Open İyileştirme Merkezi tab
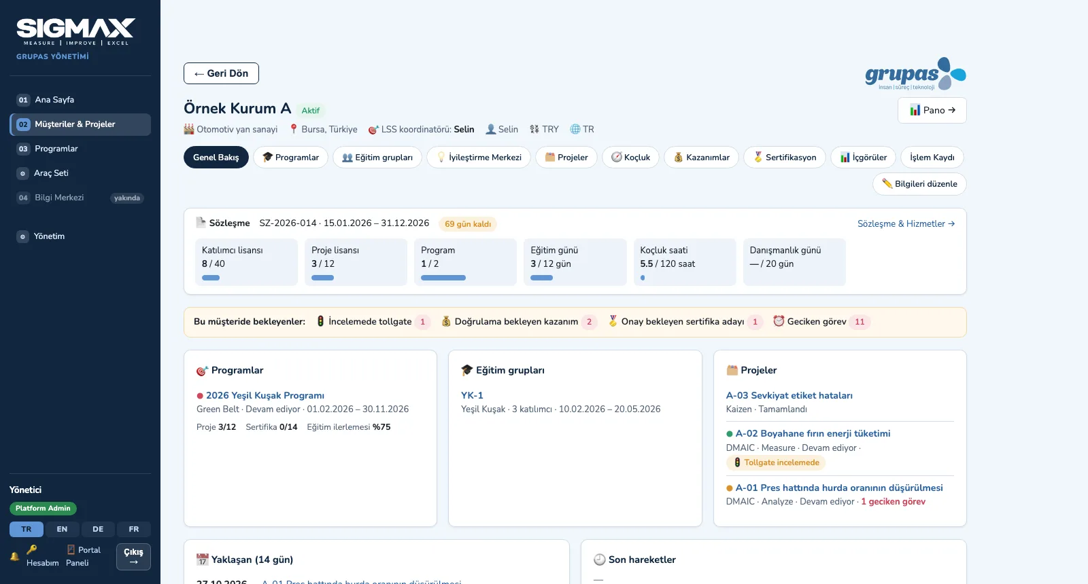 coord(479,158)
